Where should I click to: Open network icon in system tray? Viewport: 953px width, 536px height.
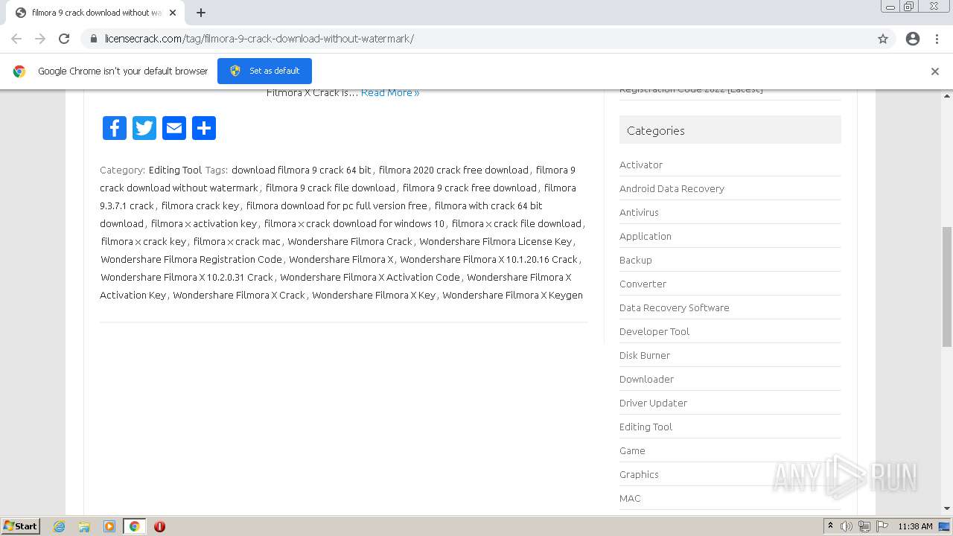coord(864,526)
